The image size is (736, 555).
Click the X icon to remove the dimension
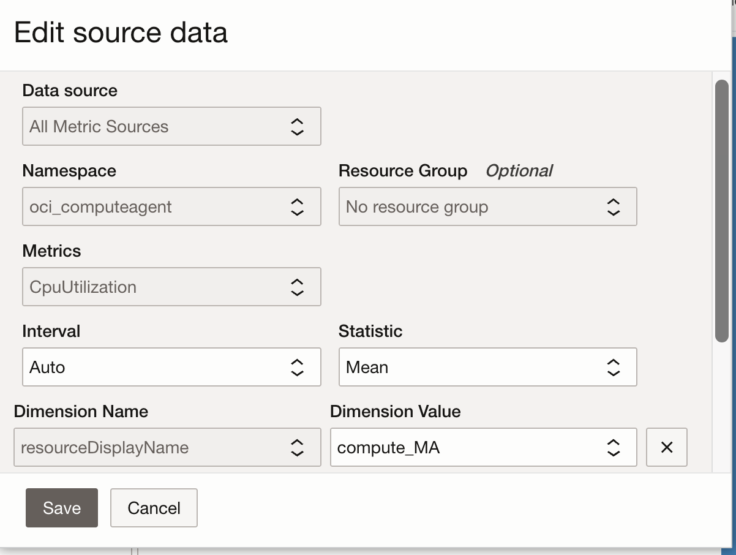[x=667, y=447]
